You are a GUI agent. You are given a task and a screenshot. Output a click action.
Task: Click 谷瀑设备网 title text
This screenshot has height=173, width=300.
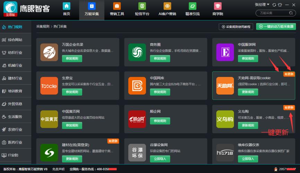click(x=158, y=145)
